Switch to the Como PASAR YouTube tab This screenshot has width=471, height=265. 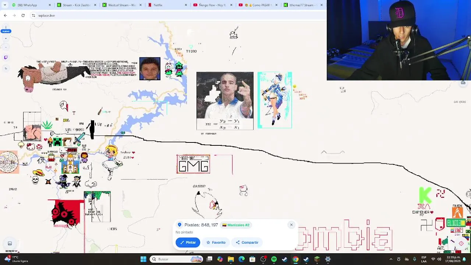click(x=258, y=5)
